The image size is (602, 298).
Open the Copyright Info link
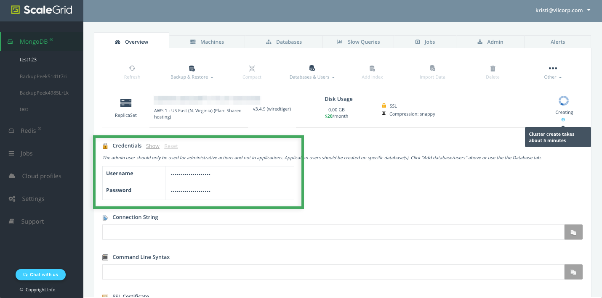coord(40,290)
